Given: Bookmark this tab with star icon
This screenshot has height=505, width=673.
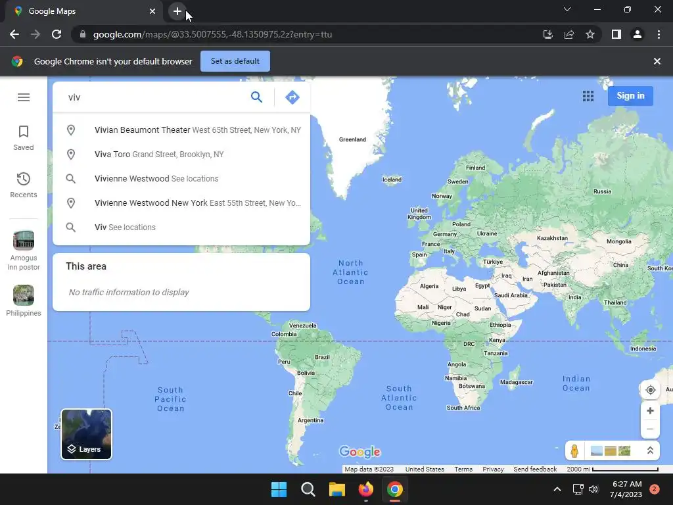Looking at the screenshot, I should pyautogui.click(x=590, y=34).
